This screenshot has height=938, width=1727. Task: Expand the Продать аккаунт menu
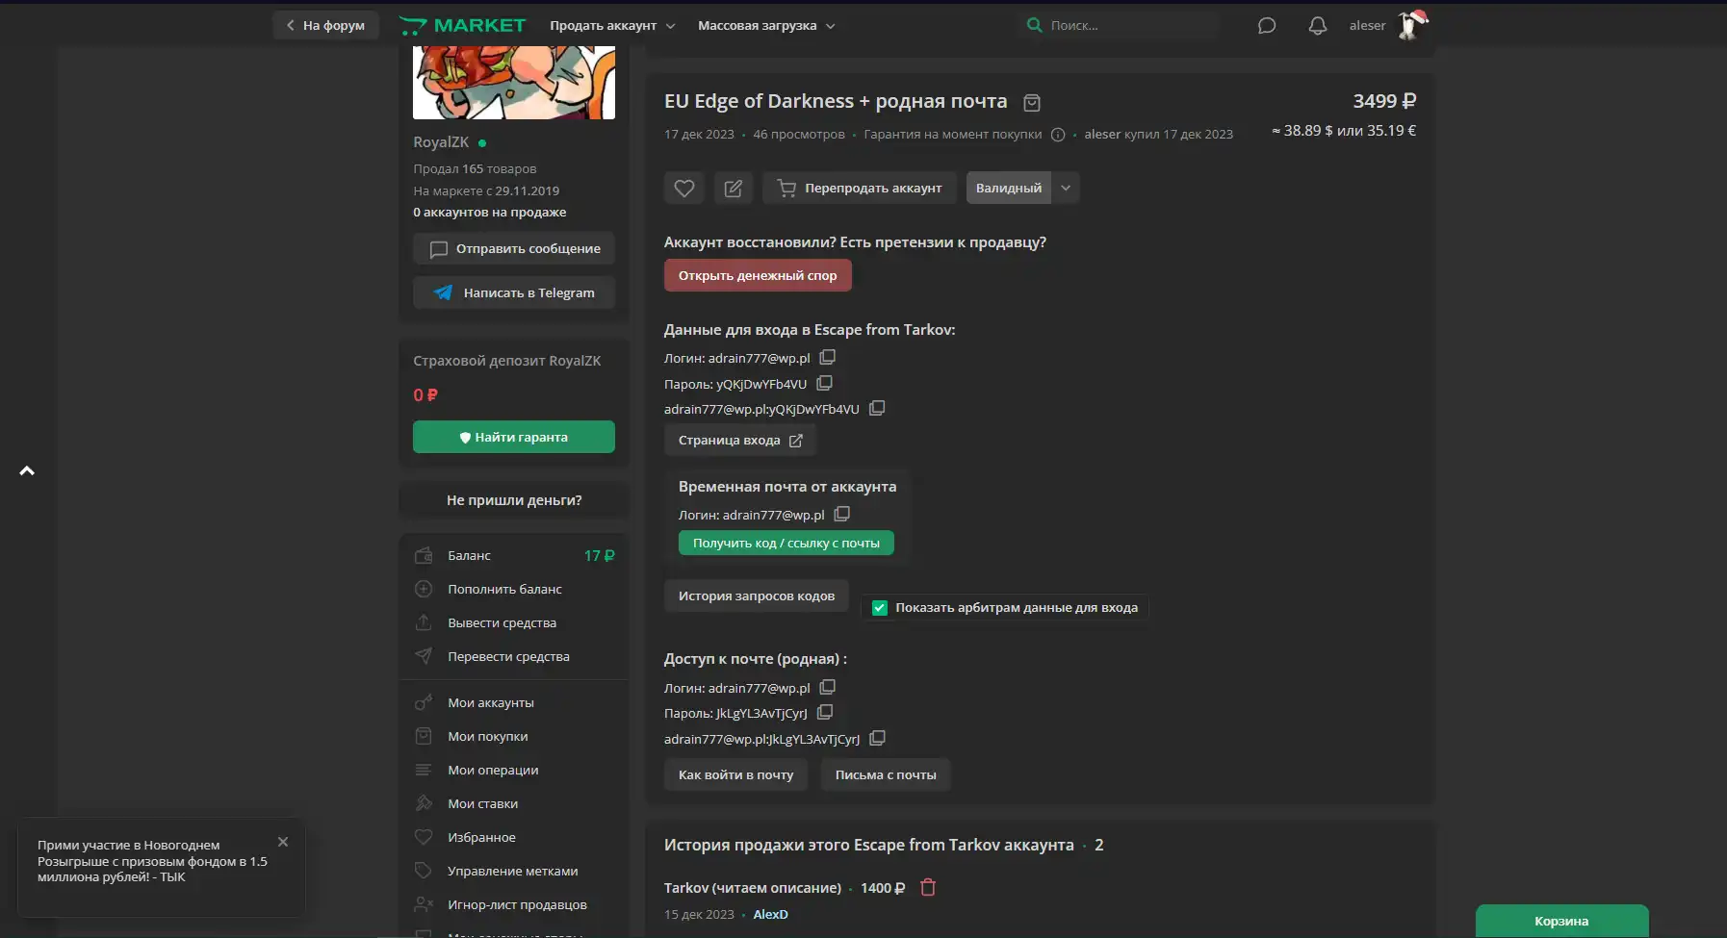[x=612, y=26]
